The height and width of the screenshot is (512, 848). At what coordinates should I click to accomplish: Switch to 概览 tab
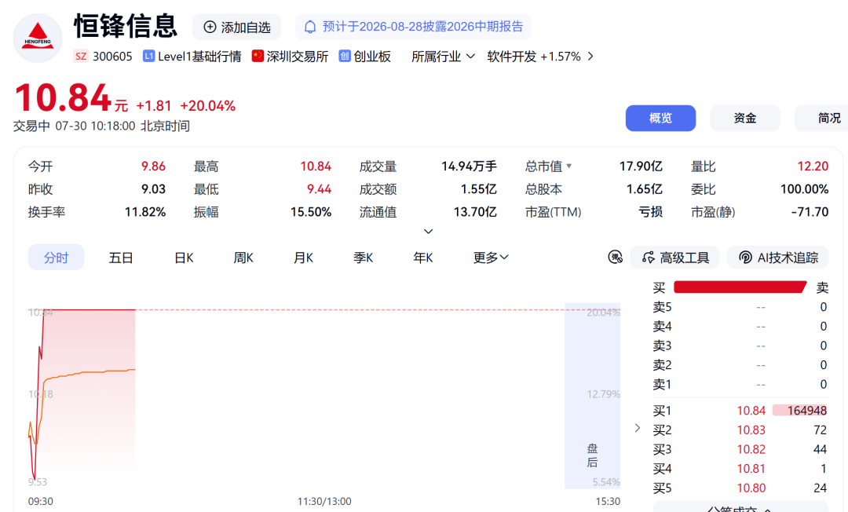pos(660,118)
